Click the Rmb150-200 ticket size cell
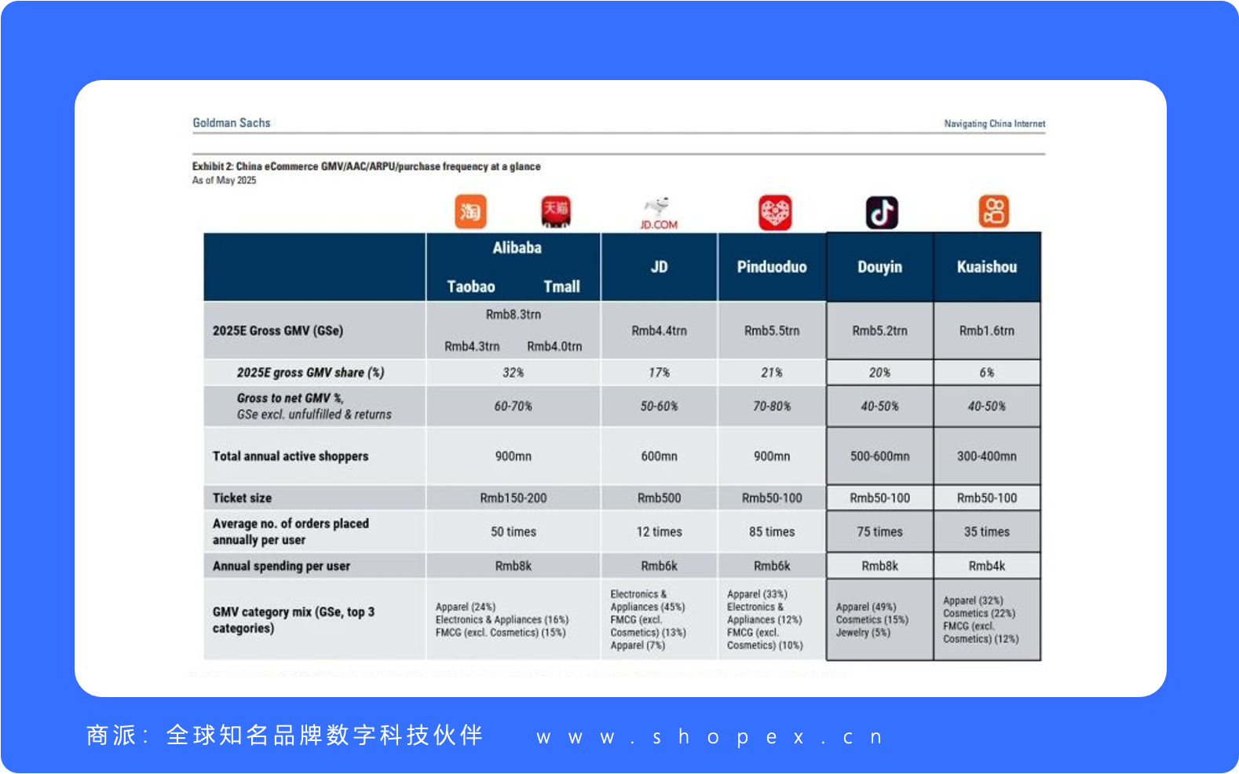This screenshot has width=1239, height=774. coord(514,498)
